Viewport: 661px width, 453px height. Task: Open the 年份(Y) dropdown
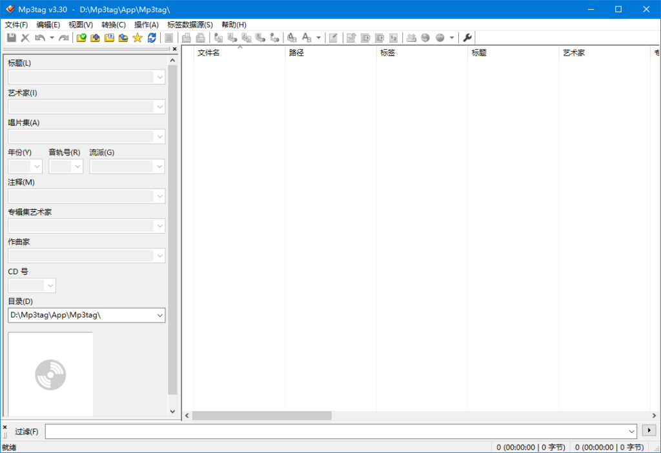pos(37,166)
